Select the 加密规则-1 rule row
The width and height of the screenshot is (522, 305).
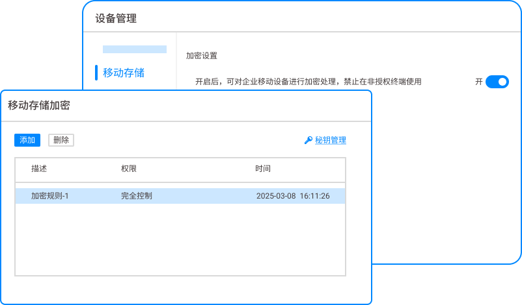(50, 196)
